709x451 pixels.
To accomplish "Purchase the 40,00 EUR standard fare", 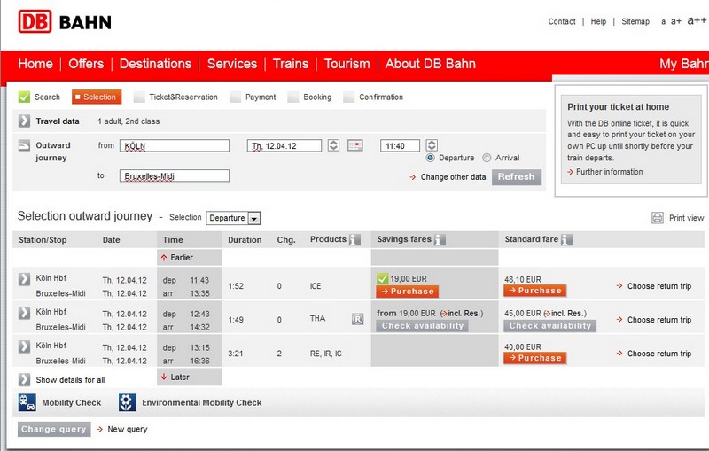I will [x=535, y=358].
